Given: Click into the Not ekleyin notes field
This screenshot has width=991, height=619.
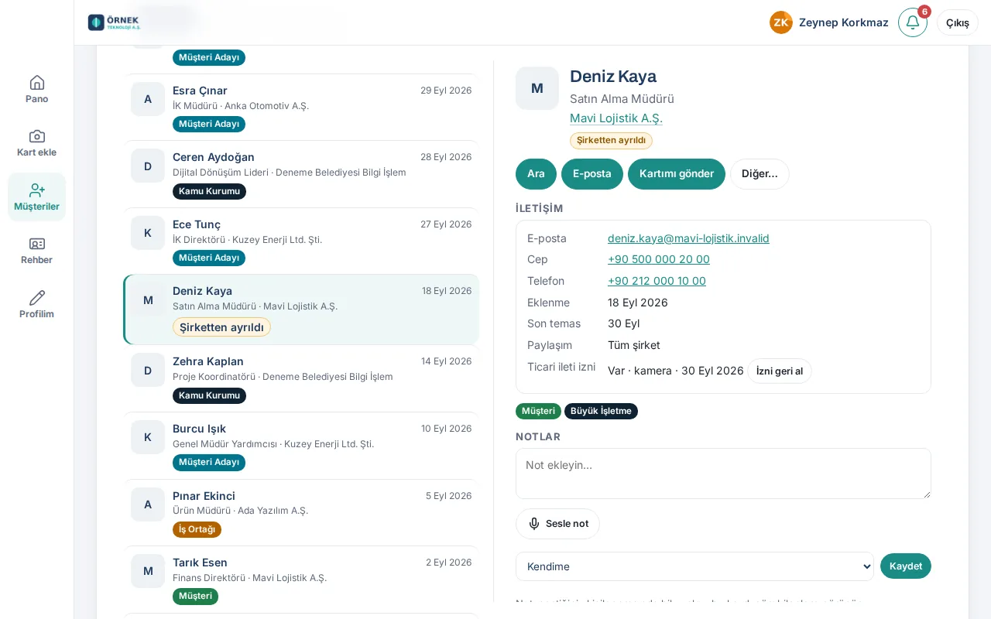Looking at the screenshot, I should click(723, 474).
